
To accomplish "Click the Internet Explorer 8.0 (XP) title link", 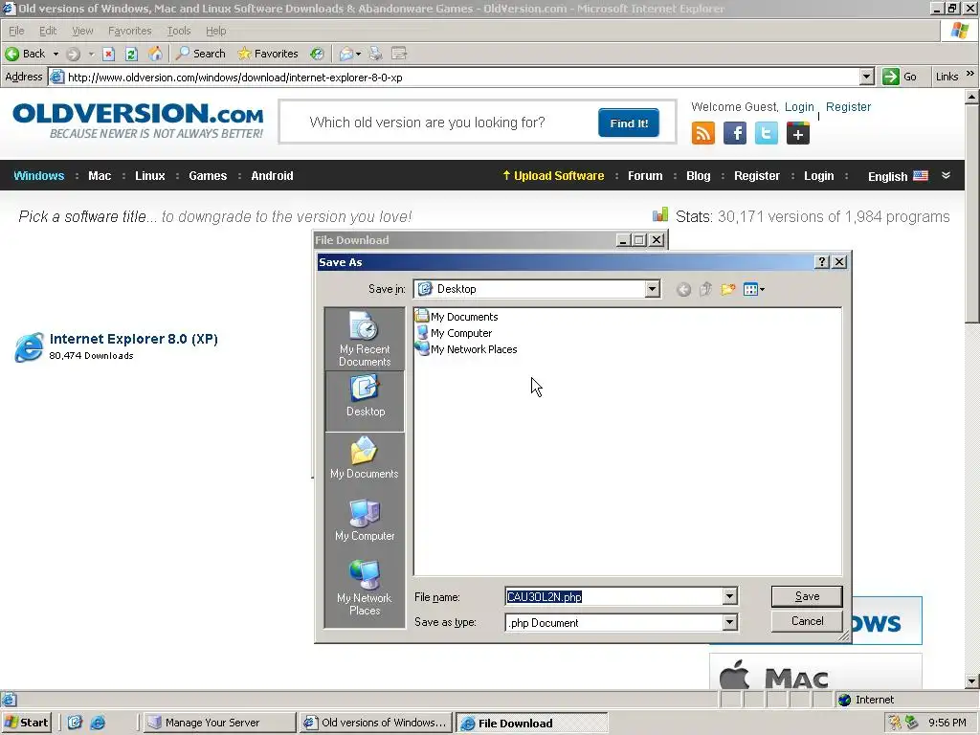I will pos(133,339).
